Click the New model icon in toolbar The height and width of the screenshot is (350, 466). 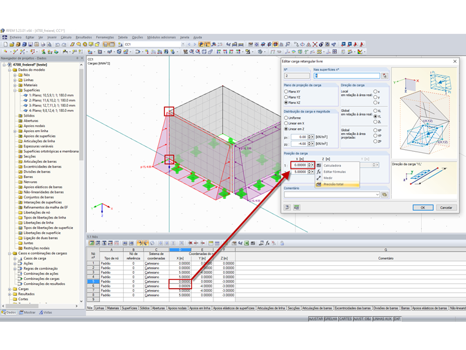[x=6, y=44]
